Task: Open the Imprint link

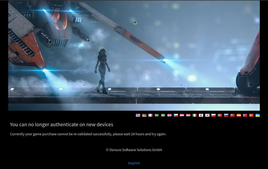Action: [x=134, y=163]
